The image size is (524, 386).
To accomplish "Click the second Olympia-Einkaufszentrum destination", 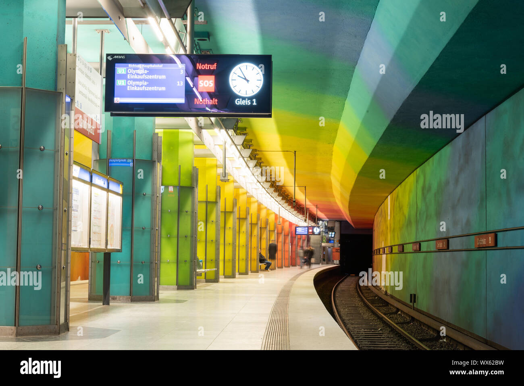I will tap(146, 86).
